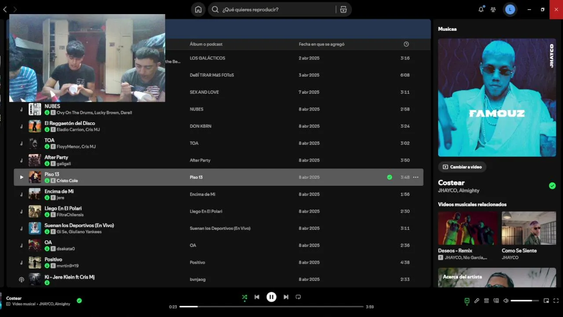Open the Costear FAMOUZ cover art

[497, 97]
